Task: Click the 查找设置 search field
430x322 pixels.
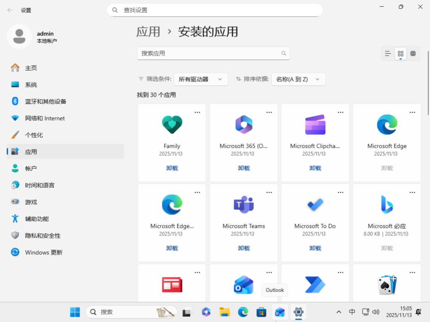Action: tap(215, 10)
